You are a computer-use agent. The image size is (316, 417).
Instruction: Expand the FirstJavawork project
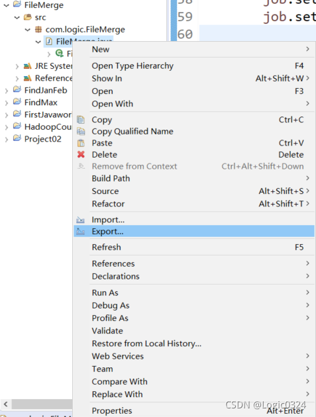7,115
